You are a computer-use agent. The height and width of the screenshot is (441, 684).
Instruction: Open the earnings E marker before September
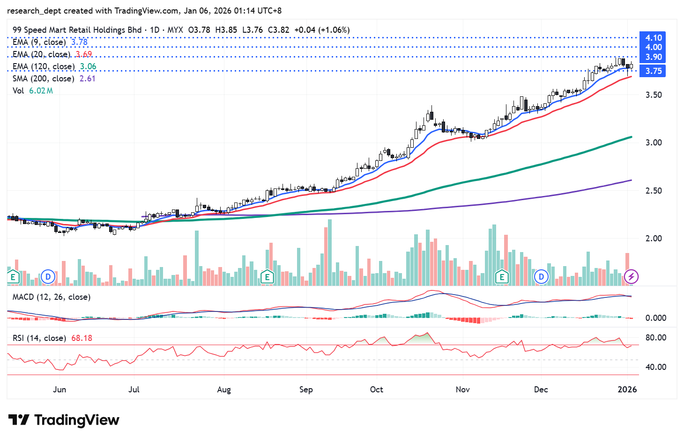267,277
